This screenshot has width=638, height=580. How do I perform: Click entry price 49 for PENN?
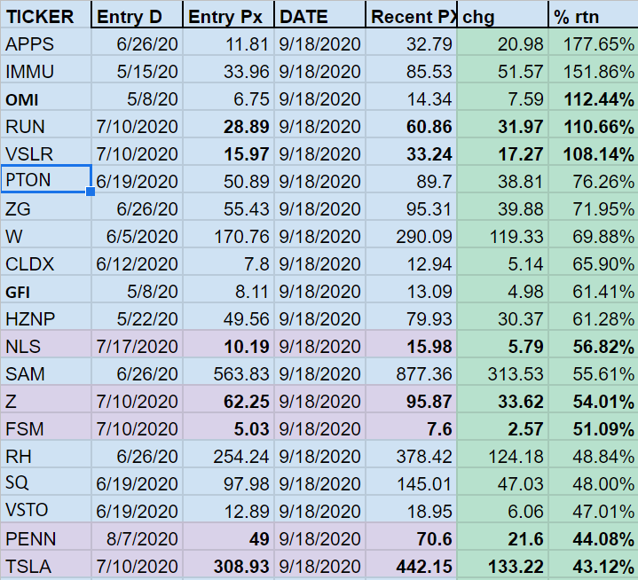pyautogui.click(x=229, y=537)
